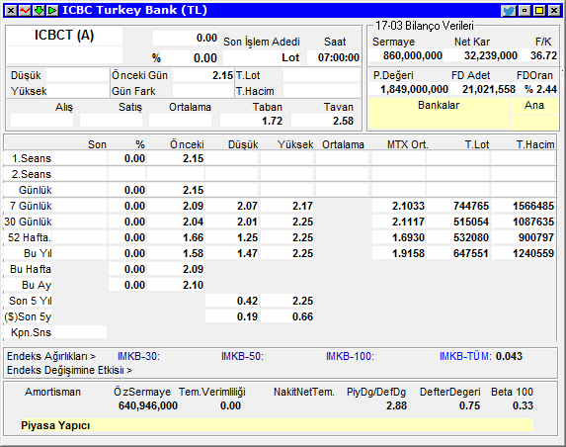The width and height of the screenshot is (566, 447).
Task: Select the Net Kar value 32,239,000
Action: click(x=491, y=55)
